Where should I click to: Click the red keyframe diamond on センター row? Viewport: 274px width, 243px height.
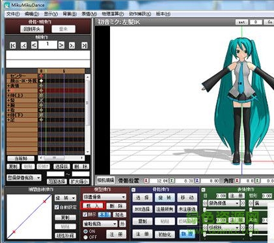[x=41, y=76]
